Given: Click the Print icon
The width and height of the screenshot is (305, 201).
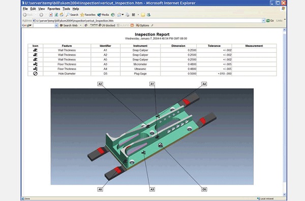Looking at the screenshot, I should point(127,15).
